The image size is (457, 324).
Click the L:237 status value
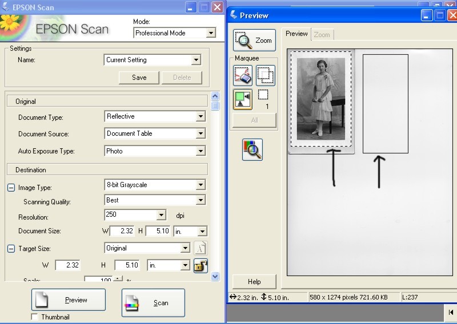410,297
